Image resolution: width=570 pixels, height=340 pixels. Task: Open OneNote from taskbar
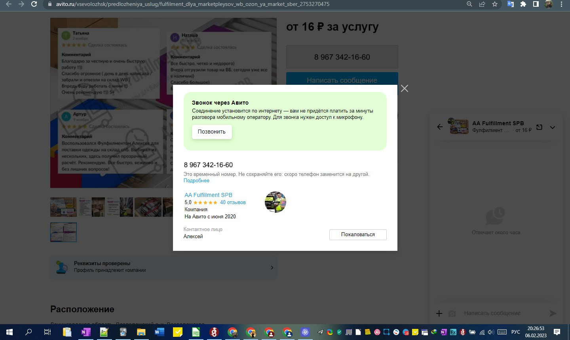pos(85,332)
